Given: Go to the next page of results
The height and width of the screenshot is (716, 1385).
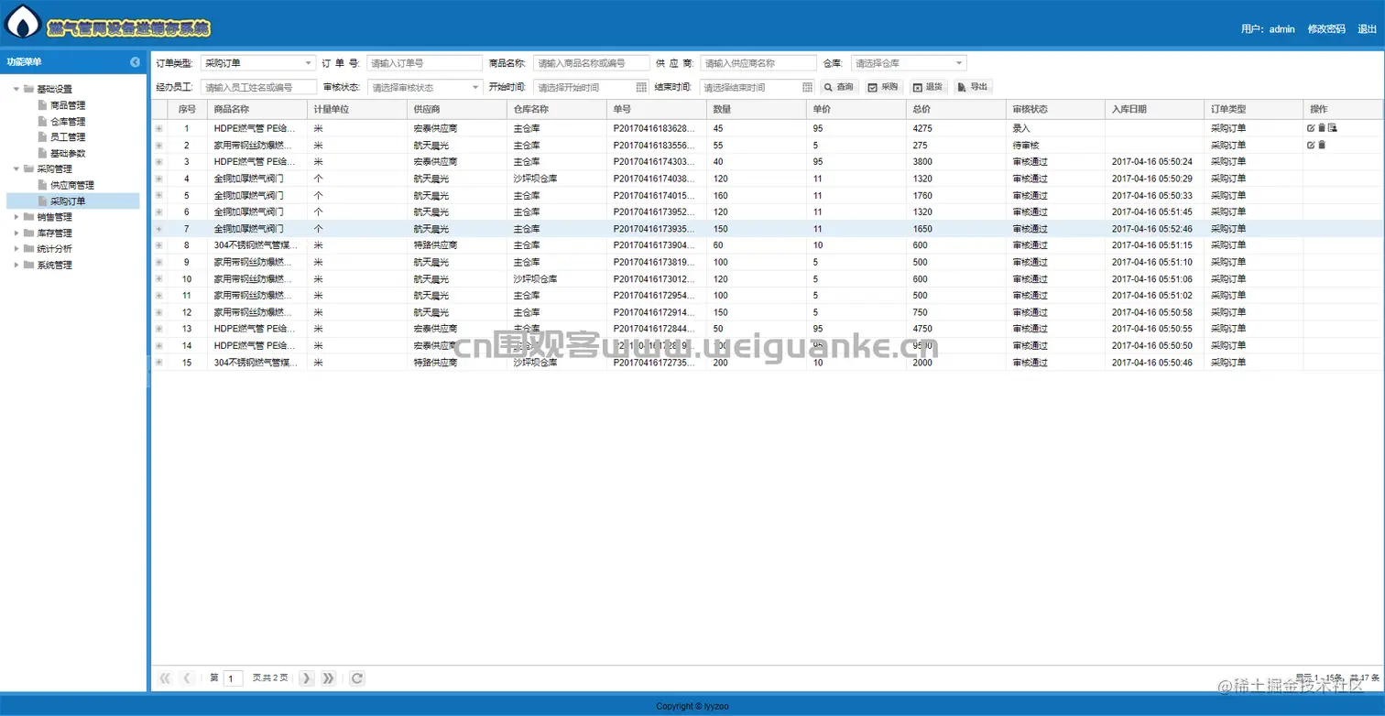Looking at the screenshot, I should coord(307,678).
